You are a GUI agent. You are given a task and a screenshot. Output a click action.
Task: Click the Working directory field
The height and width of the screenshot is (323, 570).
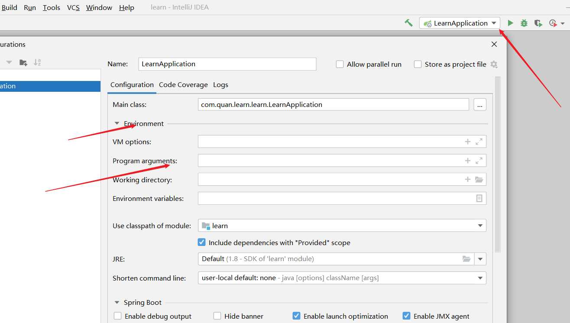[342, 179]
